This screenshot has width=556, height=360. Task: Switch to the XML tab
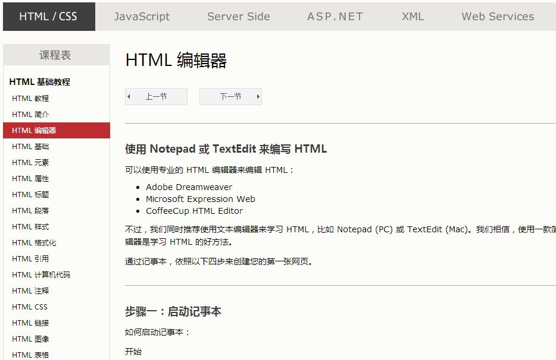(x=412, y=16)
